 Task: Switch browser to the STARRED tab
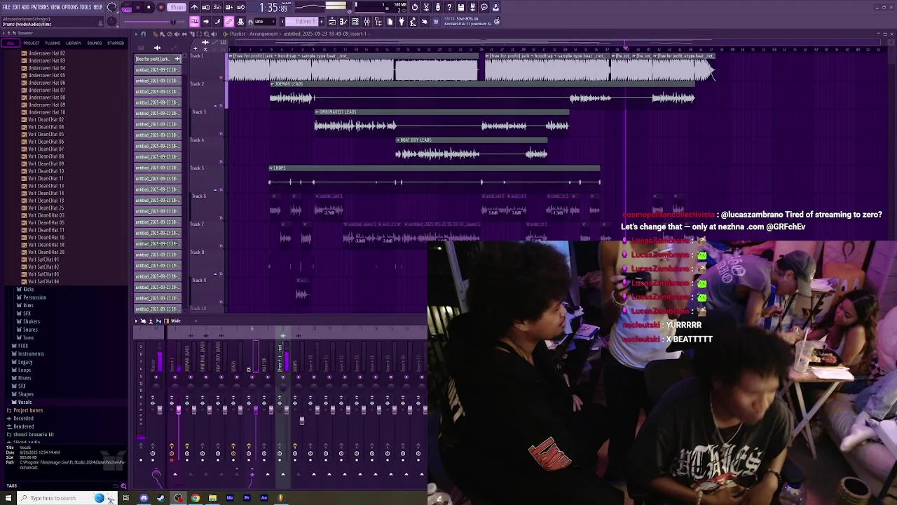tap(116, 43)
